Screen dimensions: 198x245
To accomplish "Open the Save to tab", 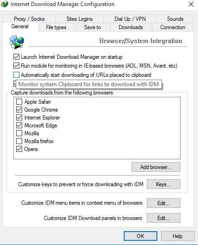I will tap(92, 27).
